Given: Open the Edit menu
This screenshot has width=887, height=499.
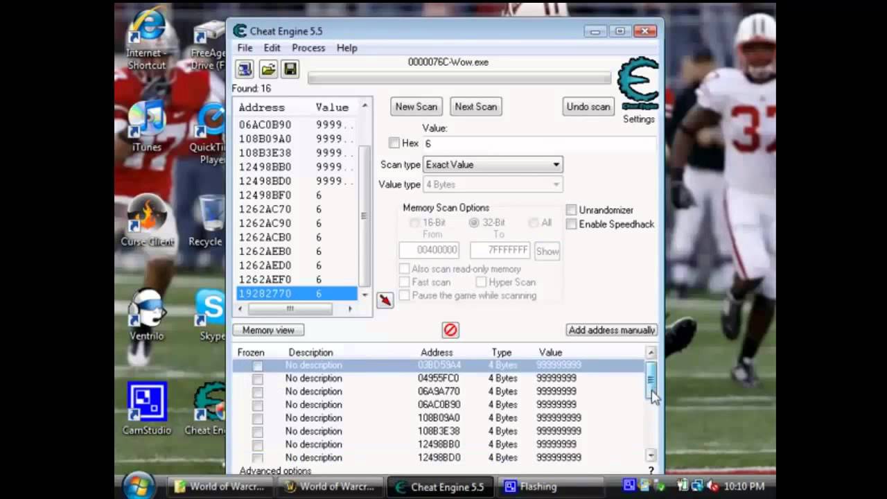Looking at the screenshot, I should pos(272,48).
